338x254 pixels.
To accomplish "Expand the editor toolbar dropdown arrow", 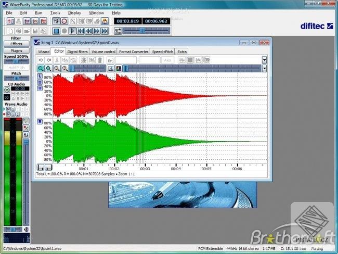I will pos(264,60).
